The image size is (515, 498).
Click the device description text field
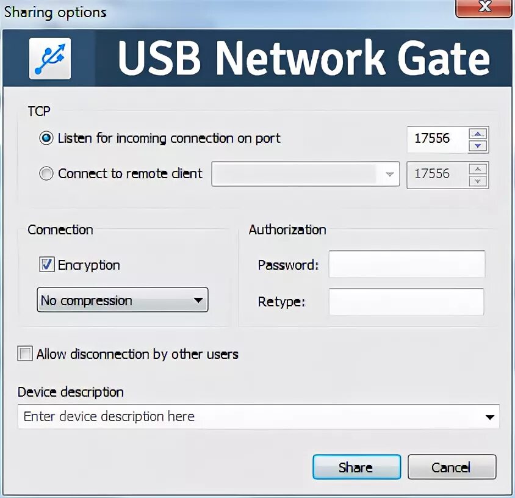[250, 417]
